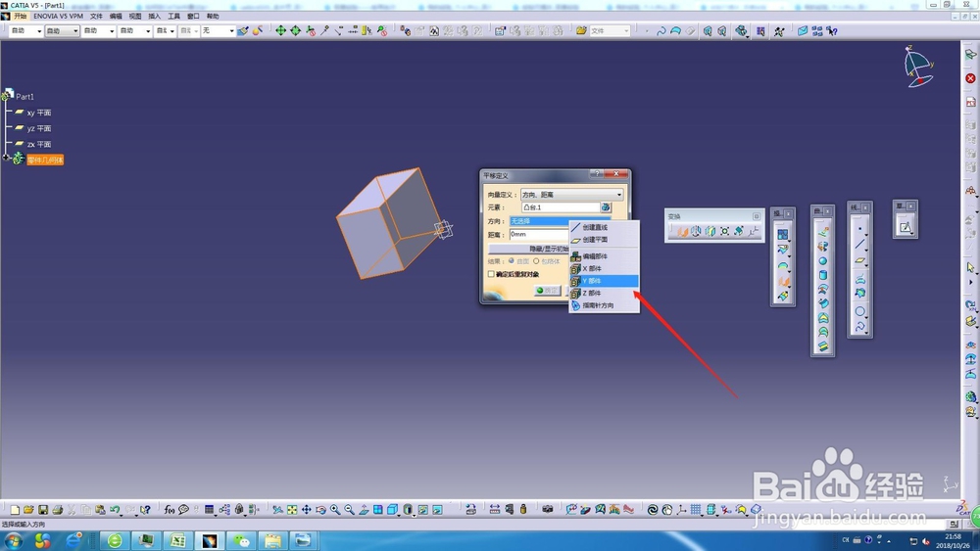The width and height of the screenshot is (980, 551).
Task: Select 'X 部件' in the direction context menu
Action: (x=604, y=268)
